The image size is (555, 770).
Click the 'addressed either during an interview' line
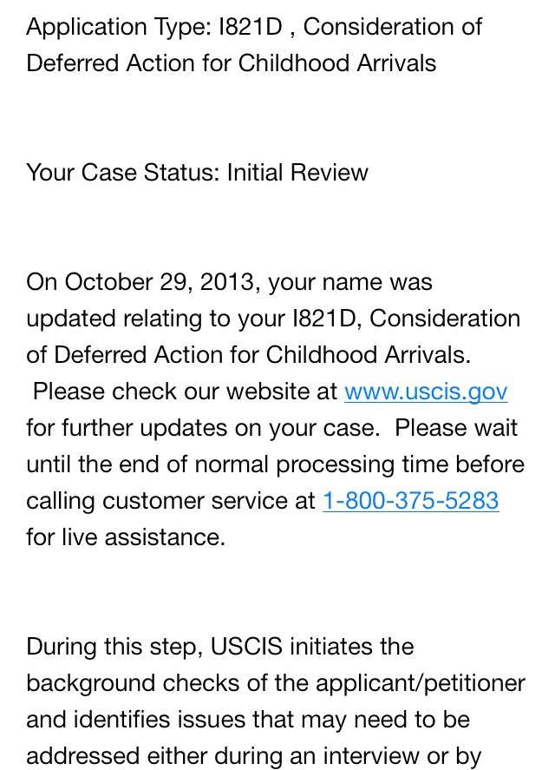253,756
